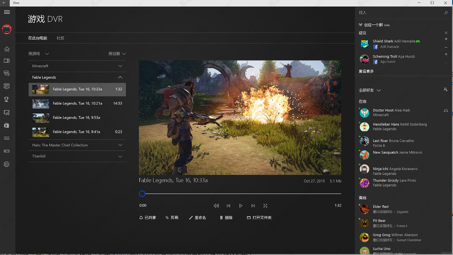Open the console Connect sidebar icon

pos(7,151)
